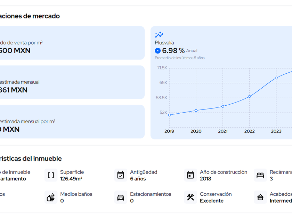292x219 pixels.
Task: Click the blue upward arrow icon beside 6.98 %
Action: pyautogui.click(x=158, y=51)
